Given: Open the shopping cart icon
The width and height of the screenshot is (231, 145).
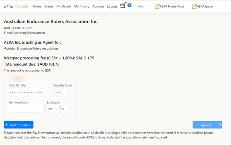Looking at the screenshot, I should (x=123, y=6).
